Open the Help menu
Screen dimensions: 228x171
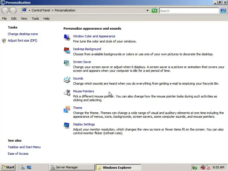(x=46, y=19)
